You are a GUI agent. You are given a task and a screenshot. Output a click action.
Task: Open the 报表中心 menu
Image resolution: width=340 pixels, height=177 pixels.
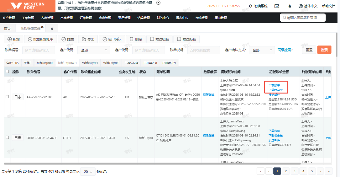coord(182,18)
